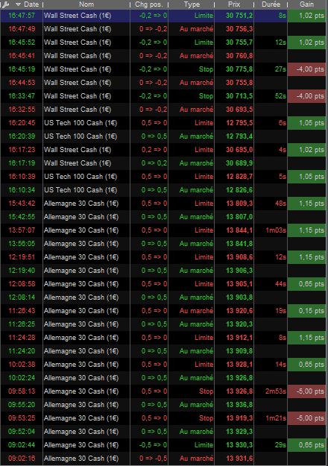
Task: Click the 4s duration cell
Action: coord(283,149)
